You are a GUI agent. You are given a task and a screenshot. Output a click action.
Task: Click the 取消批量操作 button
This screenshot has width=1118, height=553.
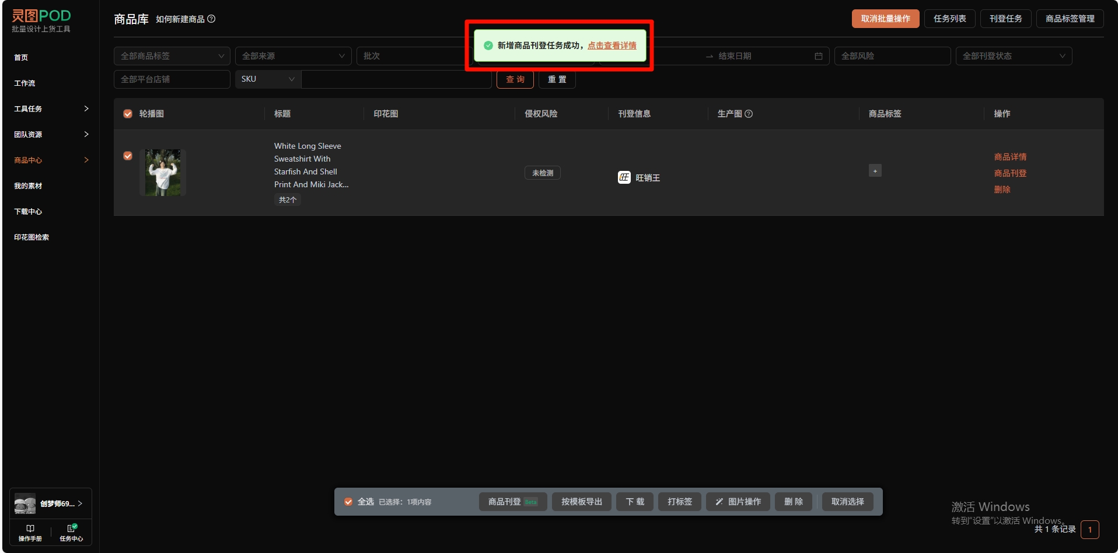885,19
